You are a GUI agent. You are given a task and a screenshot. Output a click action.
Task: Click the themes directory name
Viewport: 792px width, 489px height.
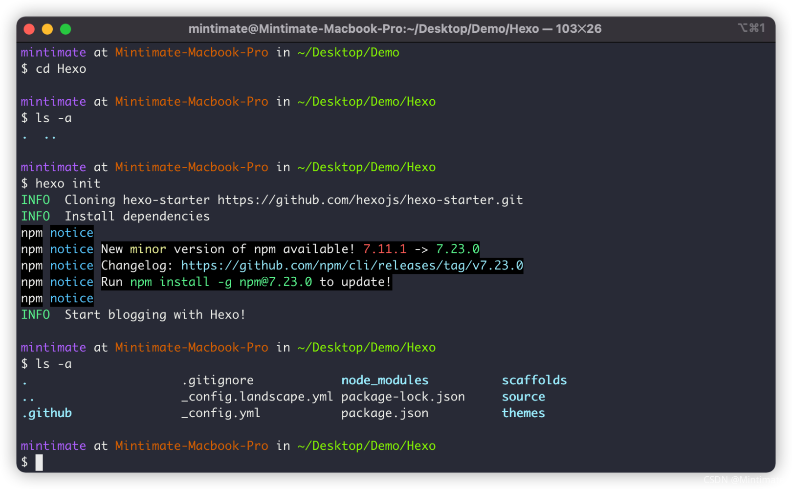tap(524, 413)
